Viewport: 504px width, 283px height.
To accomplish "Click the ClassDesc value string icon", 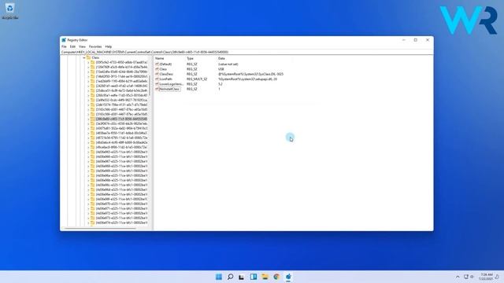I will [157, 74].
